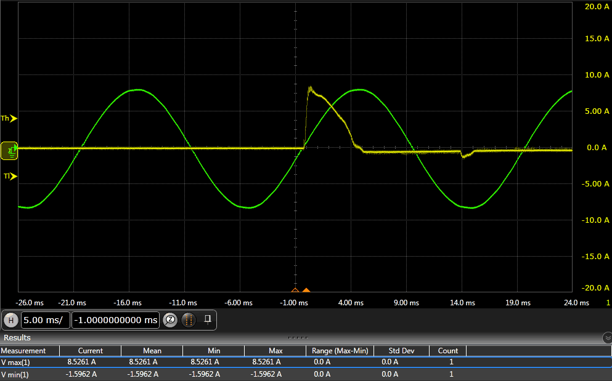Select the channel ground level marker
The image size is (612, 381).
10,150
